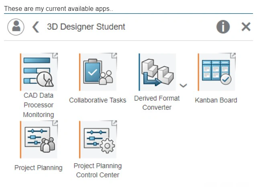Click the Kanban Board tile icon

coord(217,72)
